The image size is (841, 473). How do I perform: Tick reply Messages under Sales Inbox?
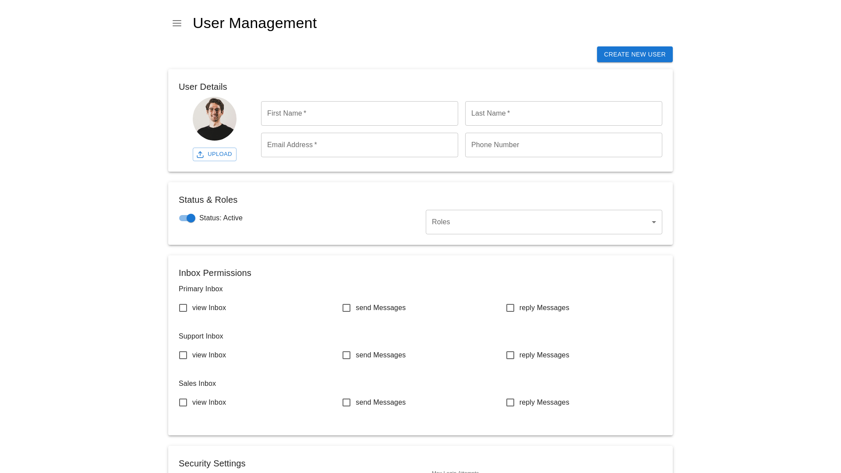tap(510, 402)
